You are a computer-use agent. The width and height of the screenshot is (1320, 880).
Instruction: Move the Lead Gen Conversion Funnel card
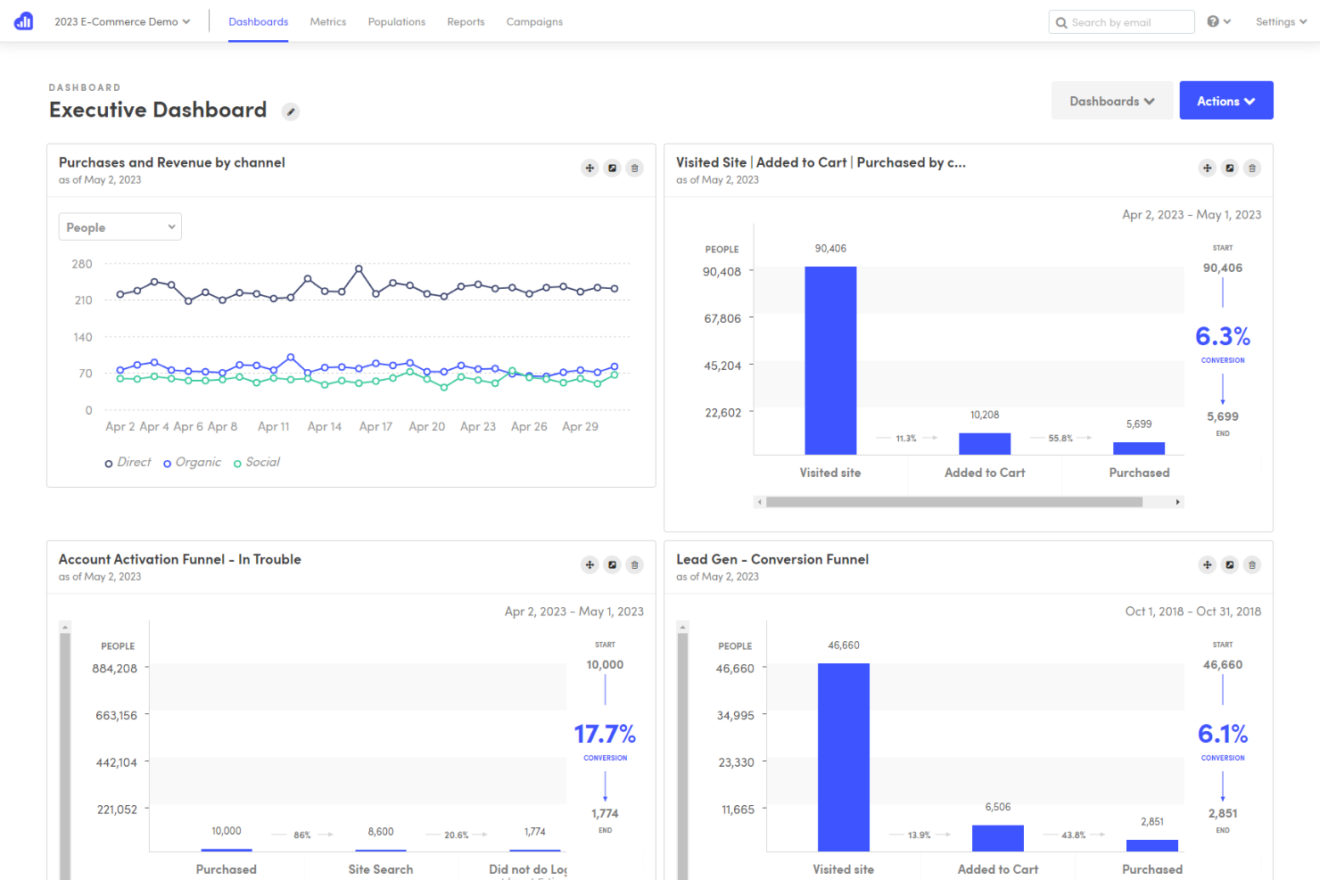(1207, 564)
